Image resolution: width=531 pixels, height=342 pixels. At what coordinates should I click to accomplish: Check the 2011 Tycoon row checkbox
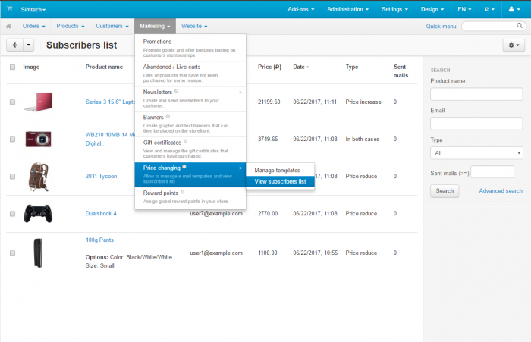coord(13,177)
